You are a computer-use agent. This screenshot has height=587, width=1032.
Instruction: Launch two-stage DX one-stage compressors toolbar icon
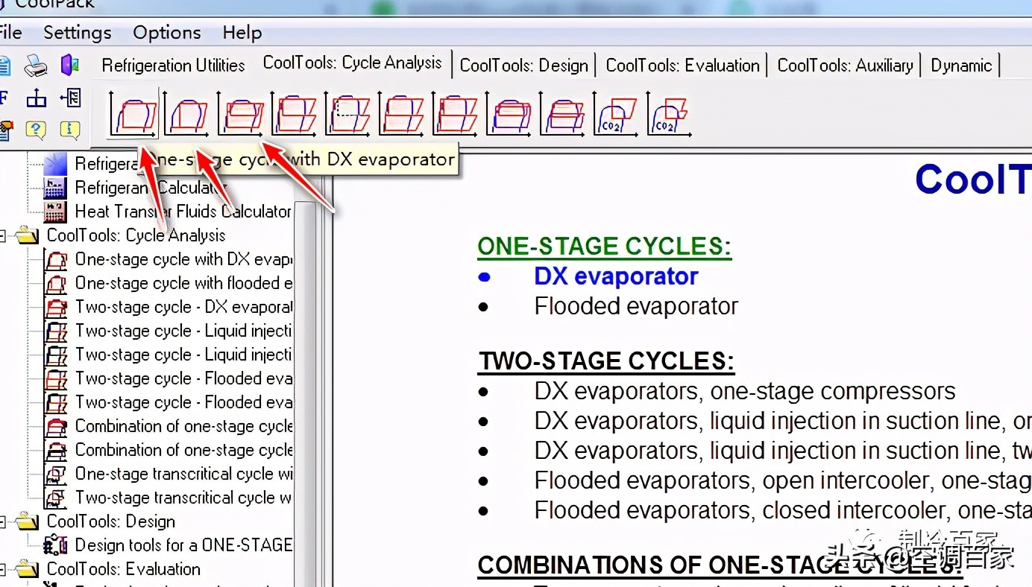240,114
